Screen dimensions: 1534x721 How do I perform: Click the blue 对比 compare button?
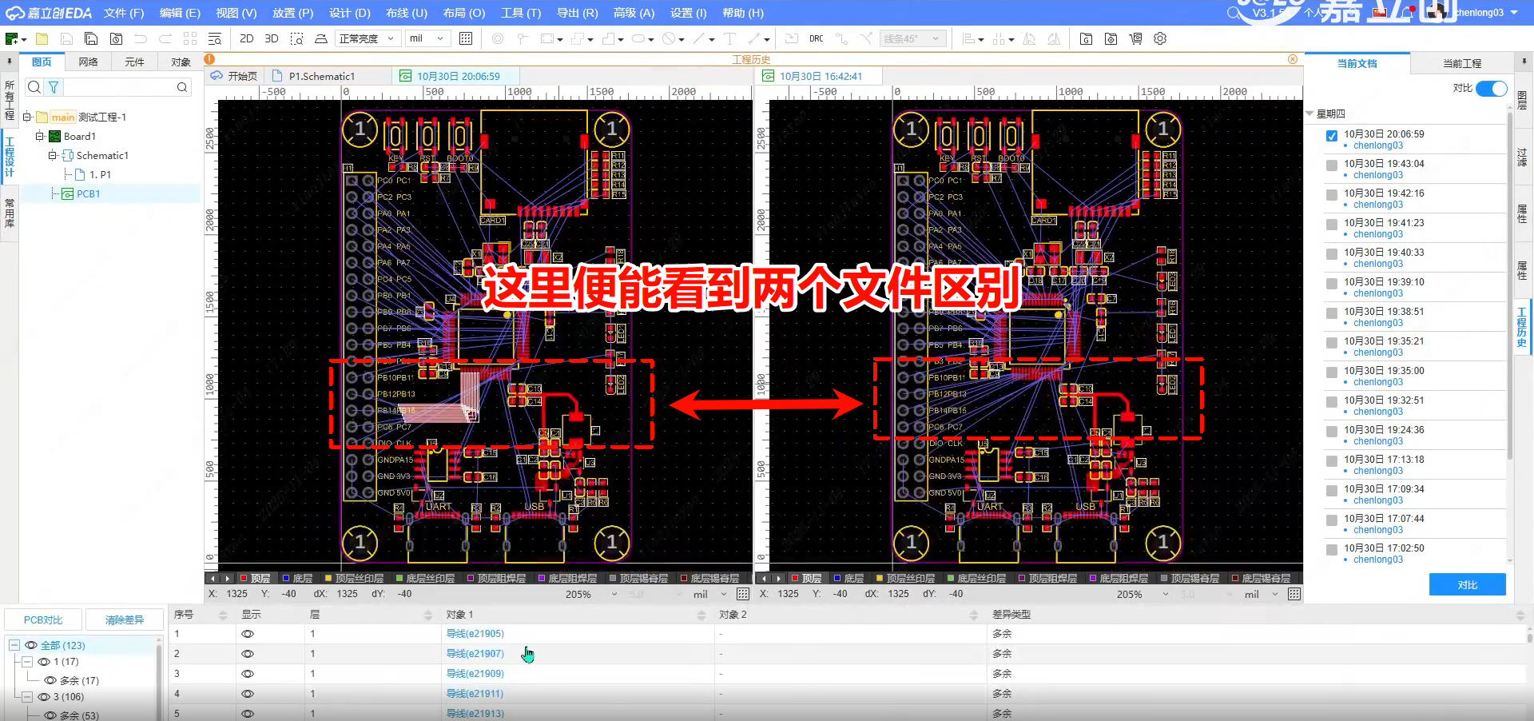(x=1467, y=584)
